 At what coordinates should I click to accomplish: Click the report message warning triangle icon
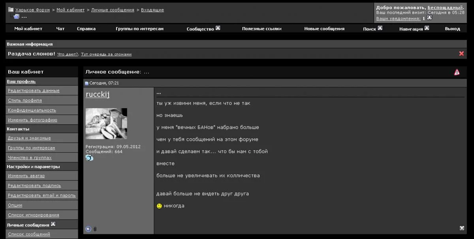pyautogui.click(x=457, y=72)
